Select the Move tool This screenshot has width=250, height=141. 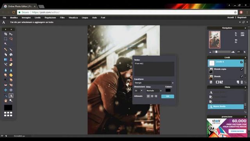click(11, 34)
